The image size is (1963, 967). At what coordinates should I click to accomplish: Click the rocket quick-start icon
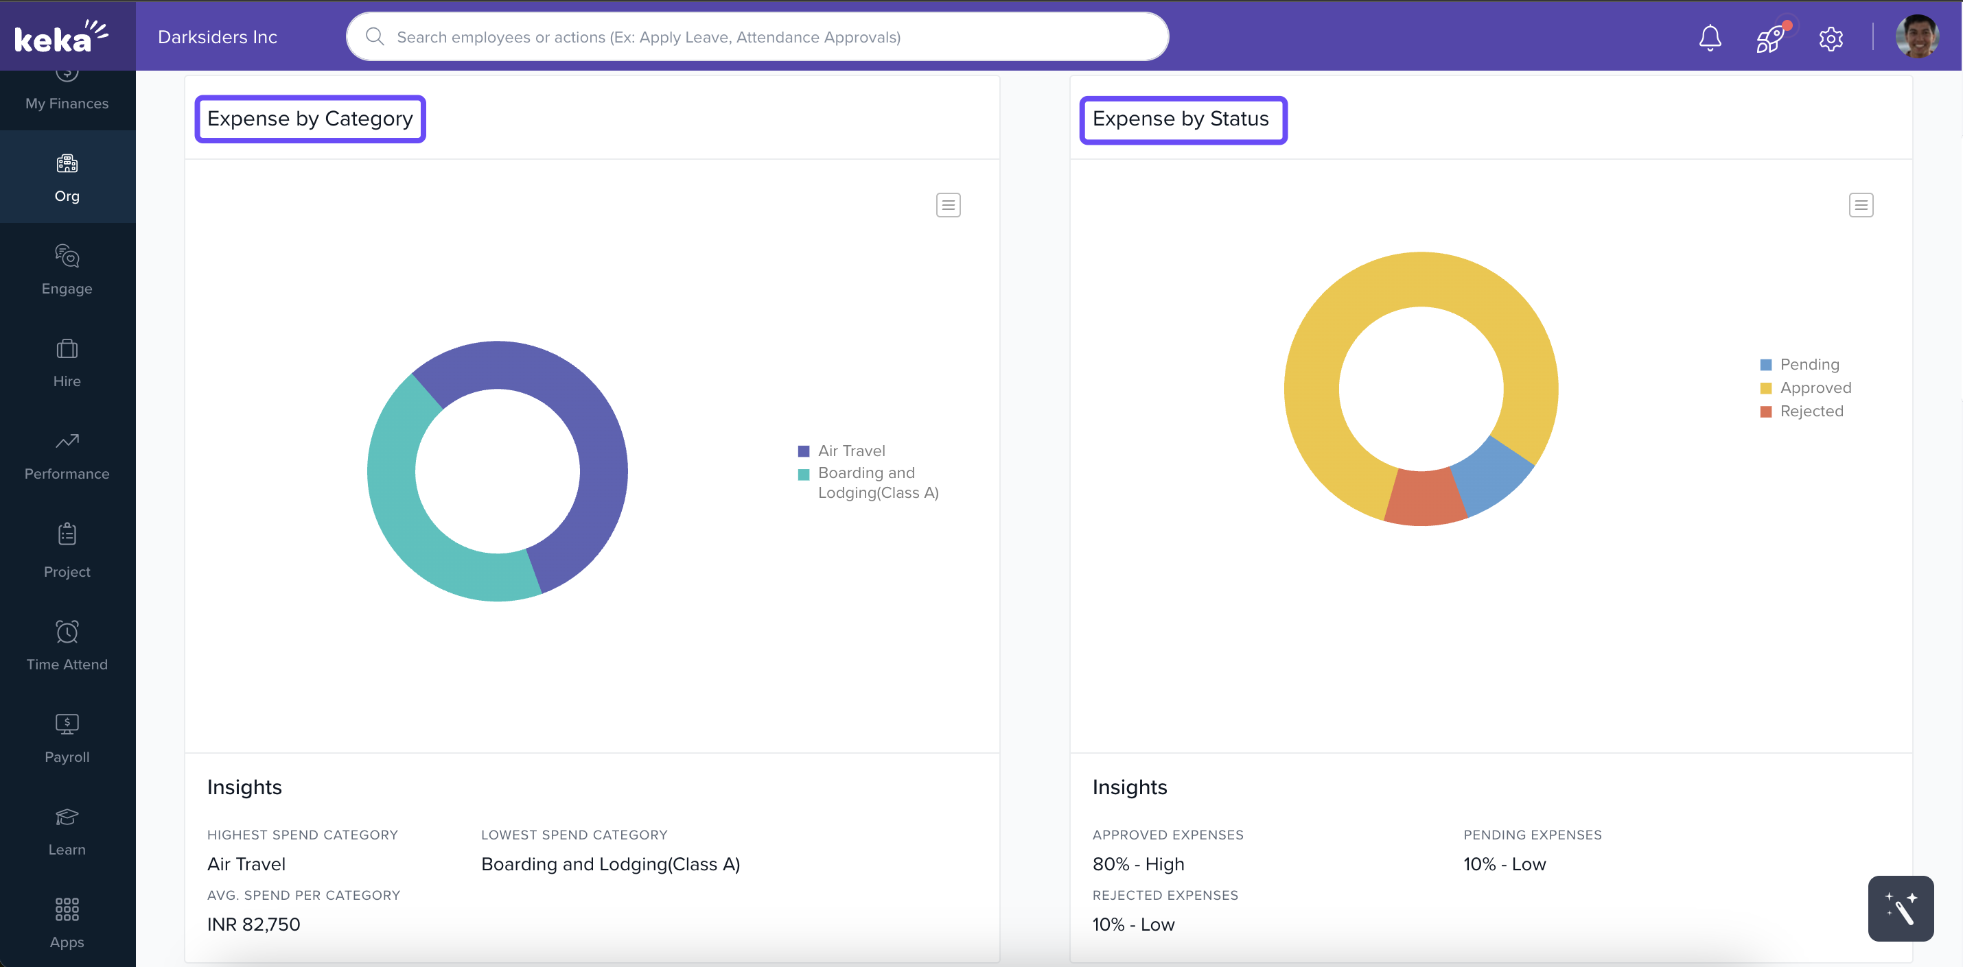click(x=1769, y=38)
